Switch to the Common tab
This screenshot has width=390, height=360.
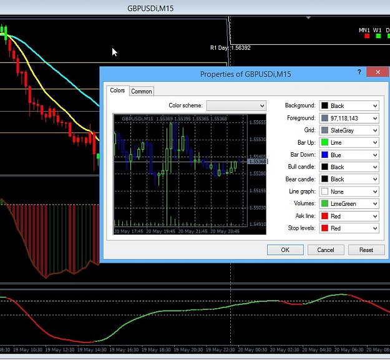click(x=141, y=92)
